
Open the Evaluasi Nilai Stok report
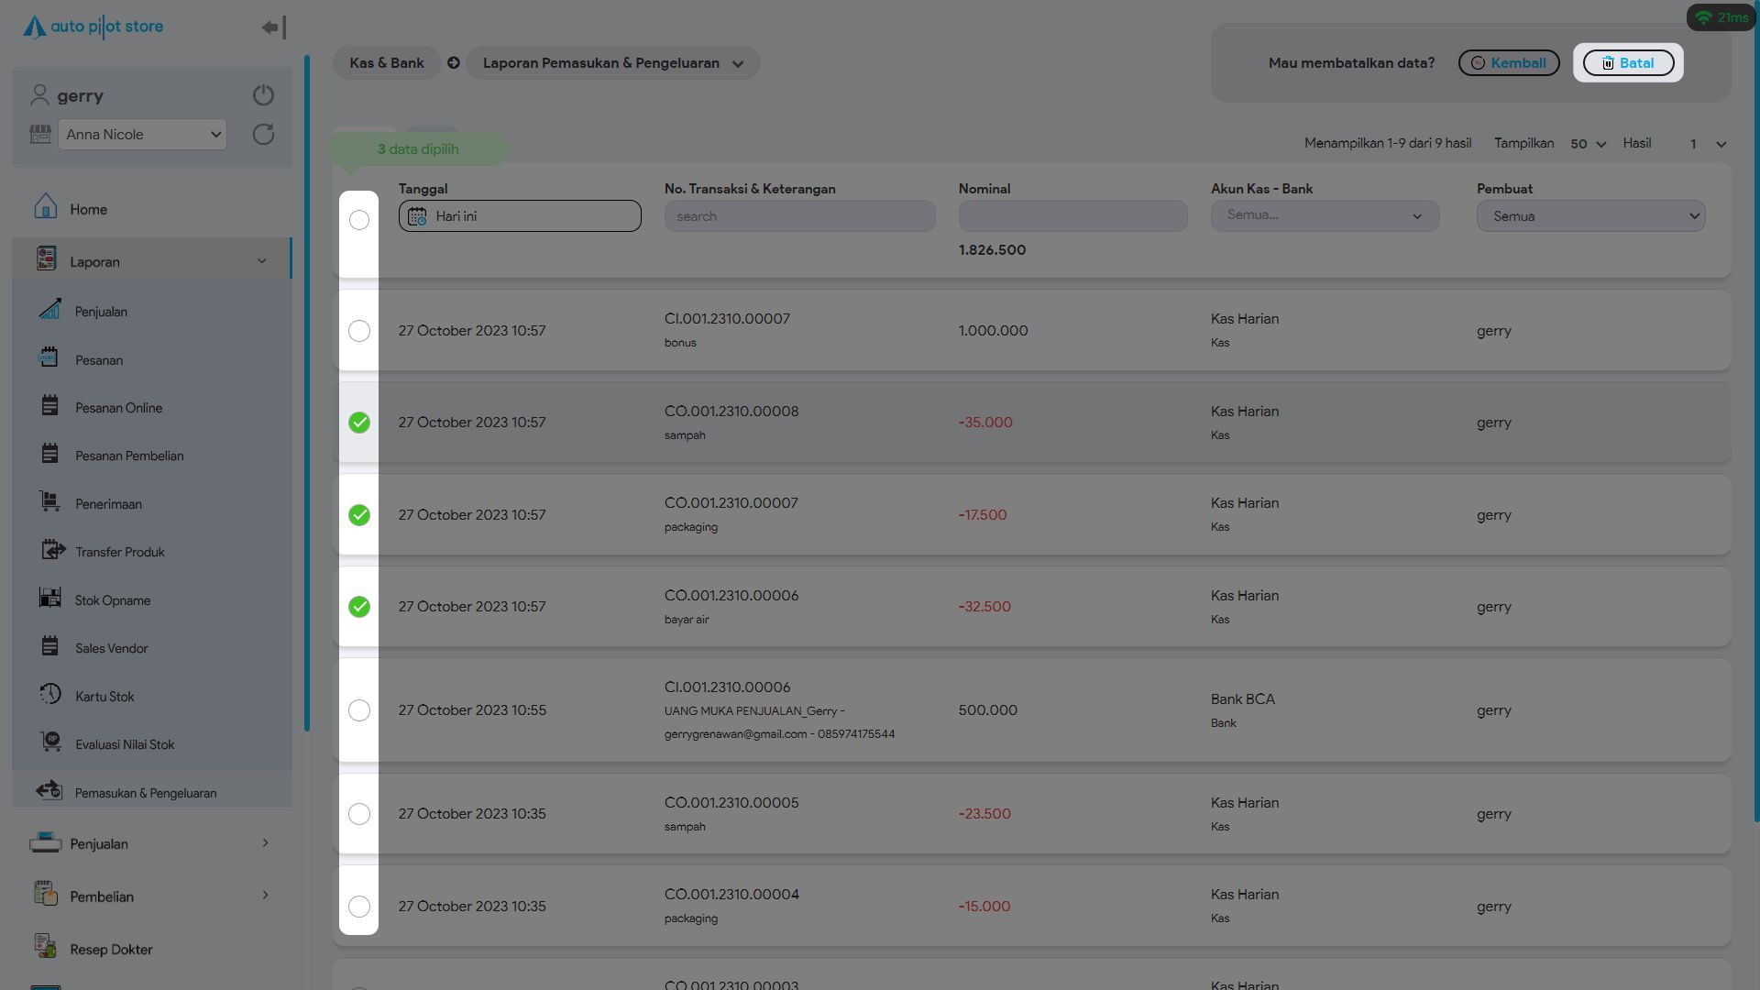tap(124, 744)
